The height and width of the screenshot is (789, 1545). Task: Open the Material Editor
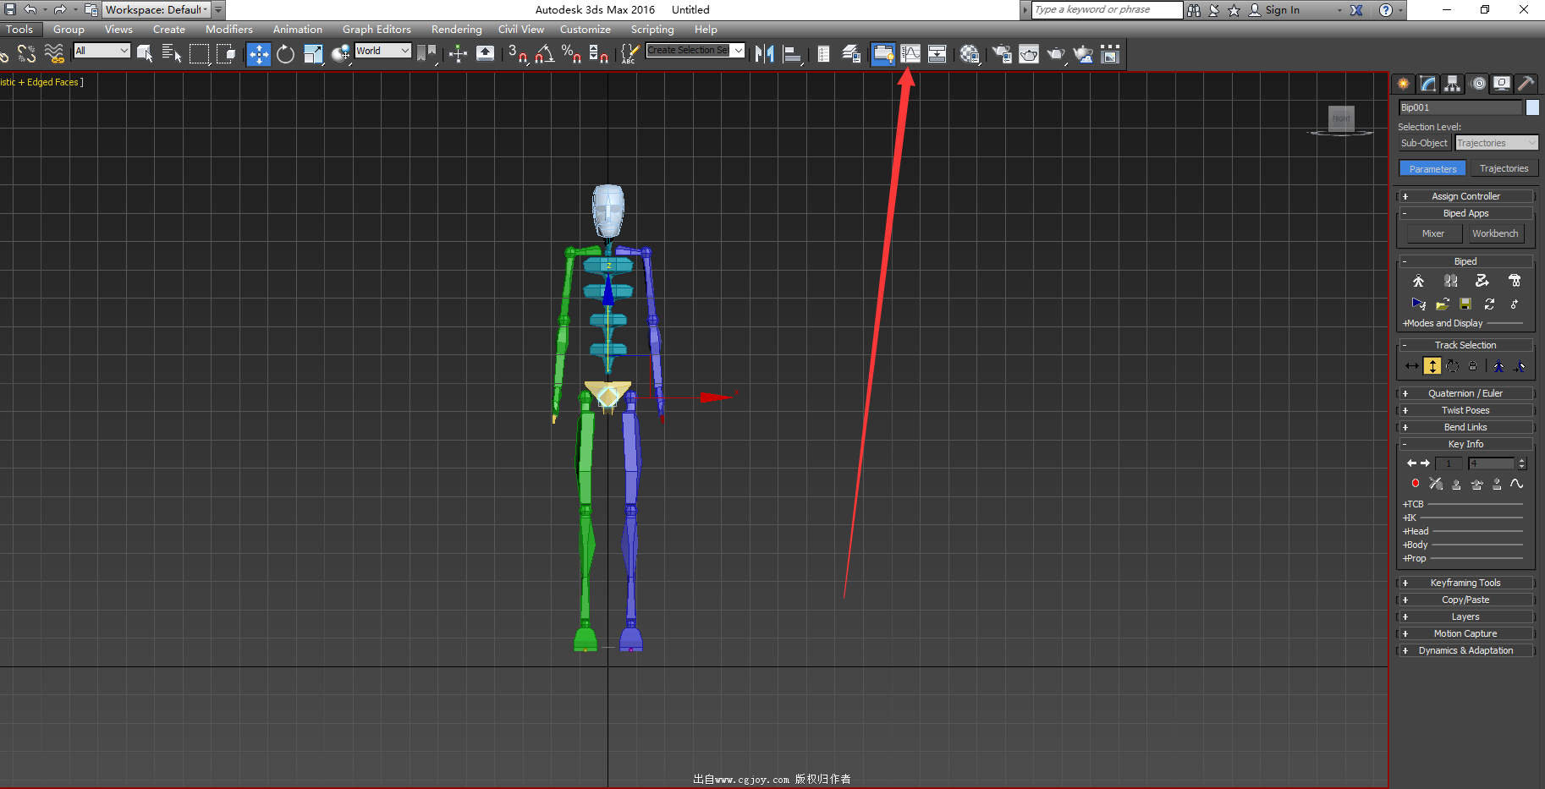tap(970, 54)
